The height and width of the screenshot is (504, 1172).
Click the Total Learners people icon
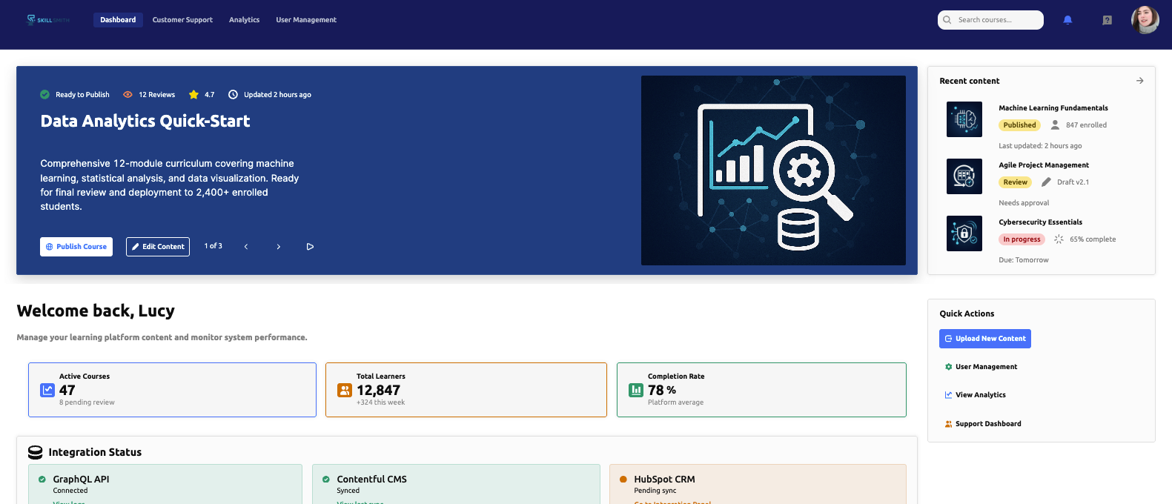345,390
